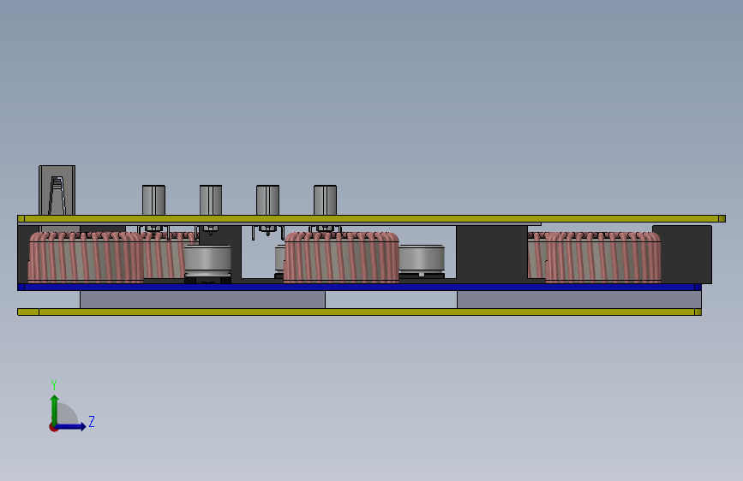This screenshot has height=481, width=743.
Task: Select the silver capacitor right of middle coil
Action: point(422,259)
